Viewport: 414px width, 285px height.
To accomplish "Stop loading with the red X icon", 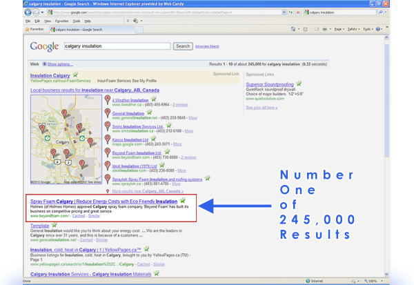I will coord(298,12).
